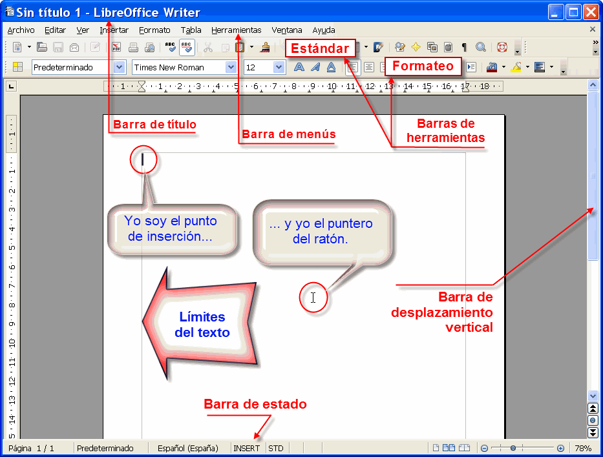Open the Tabla menu

pyautogui.click(x=191, y=30)
